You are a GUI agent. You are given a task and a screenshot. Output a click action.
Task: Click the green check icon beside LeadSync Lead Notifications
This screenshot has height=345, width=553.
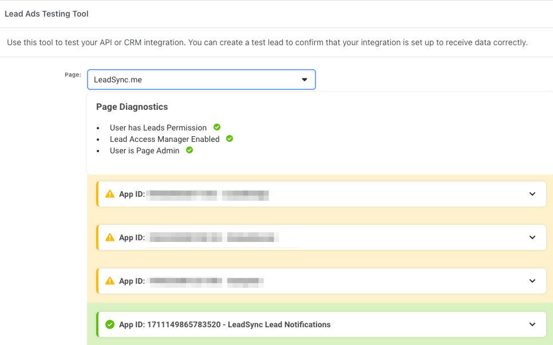click(x=110, y=324)
